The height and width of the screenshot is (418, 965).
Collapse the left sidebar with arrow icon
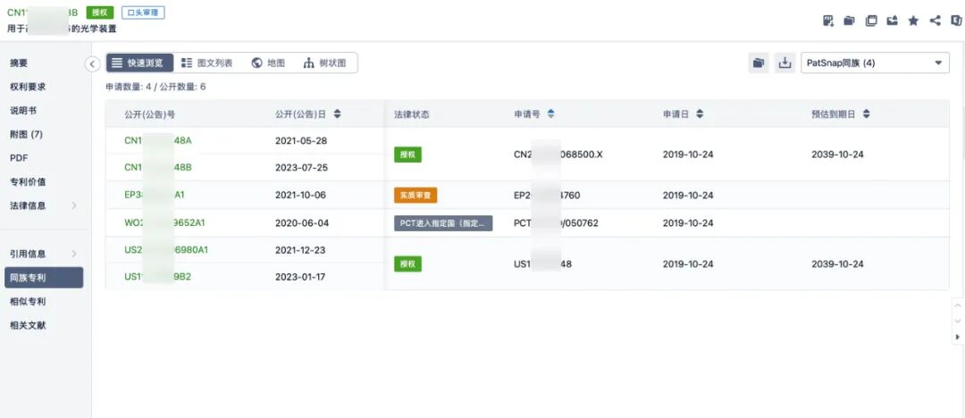91,63
